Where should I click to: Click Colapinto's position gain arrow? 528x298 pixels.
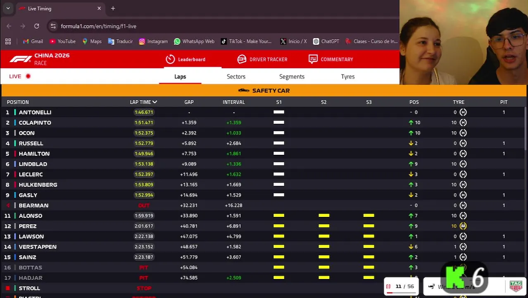point(411,123)
